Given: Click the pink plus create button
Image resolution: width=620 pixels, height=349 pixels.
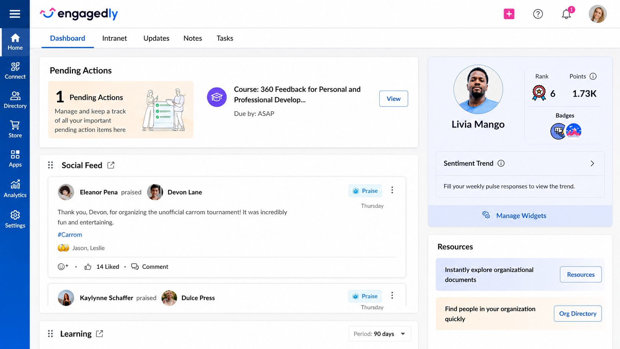Looking at the screenshot, I should (509, 14).
